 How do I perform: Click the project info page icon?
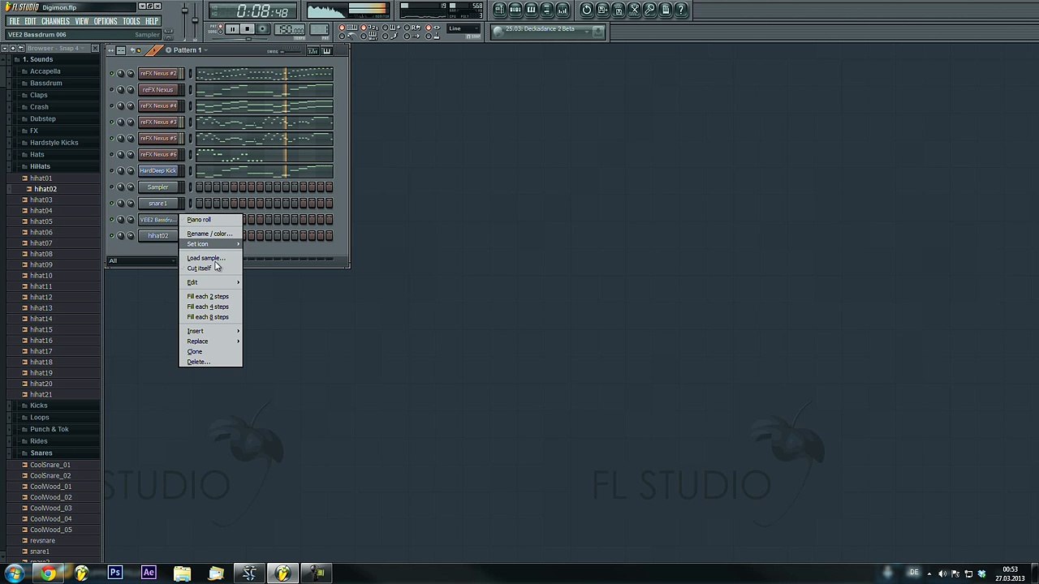coord(666,10)
